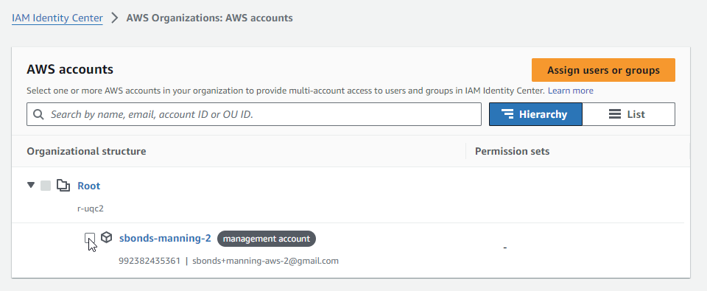Open the IAM Identity Center breadcrumb link
This screenshot has height=291, width=707.
57,18
